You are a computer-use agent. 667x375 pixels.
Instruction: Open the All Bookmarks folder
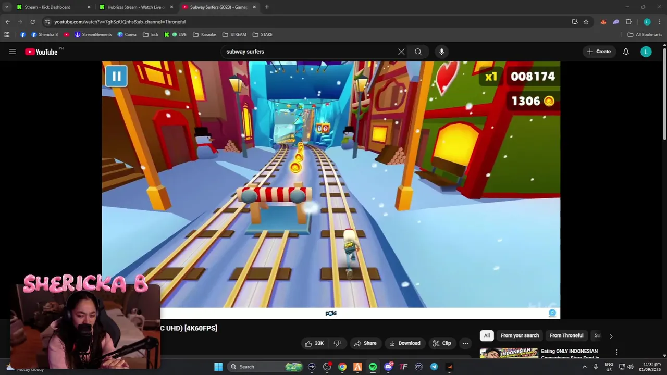[x=645, y=35]
